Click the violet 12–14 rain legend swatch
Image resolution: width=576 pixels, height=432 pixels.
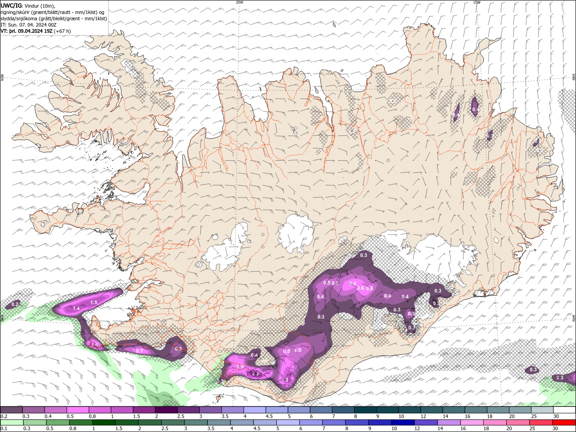pos(426,423)
